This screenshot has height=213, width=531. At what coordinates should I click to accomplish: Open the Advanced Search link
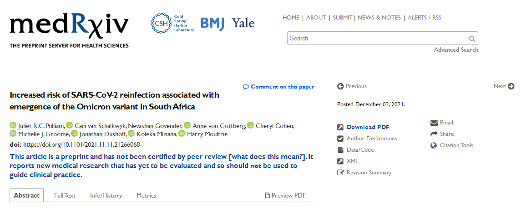pos(456,50)
